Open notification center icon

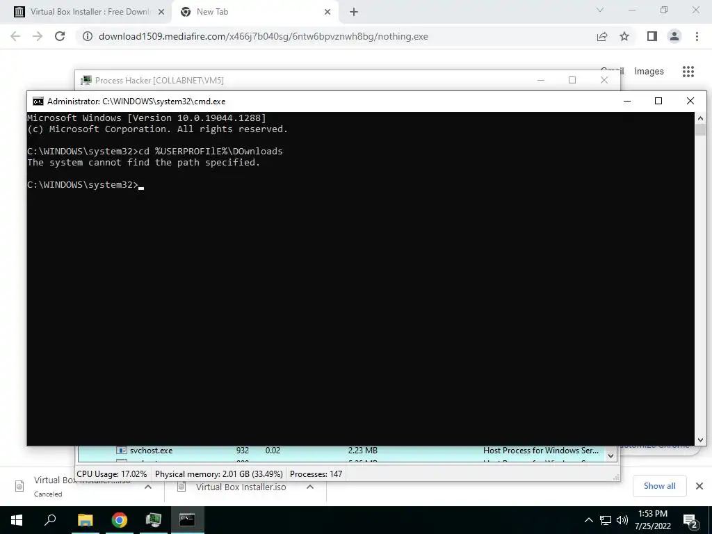pos(690,520)
